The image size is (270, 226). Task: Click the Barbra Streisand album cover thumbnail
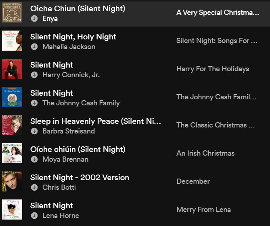[12, 125]
